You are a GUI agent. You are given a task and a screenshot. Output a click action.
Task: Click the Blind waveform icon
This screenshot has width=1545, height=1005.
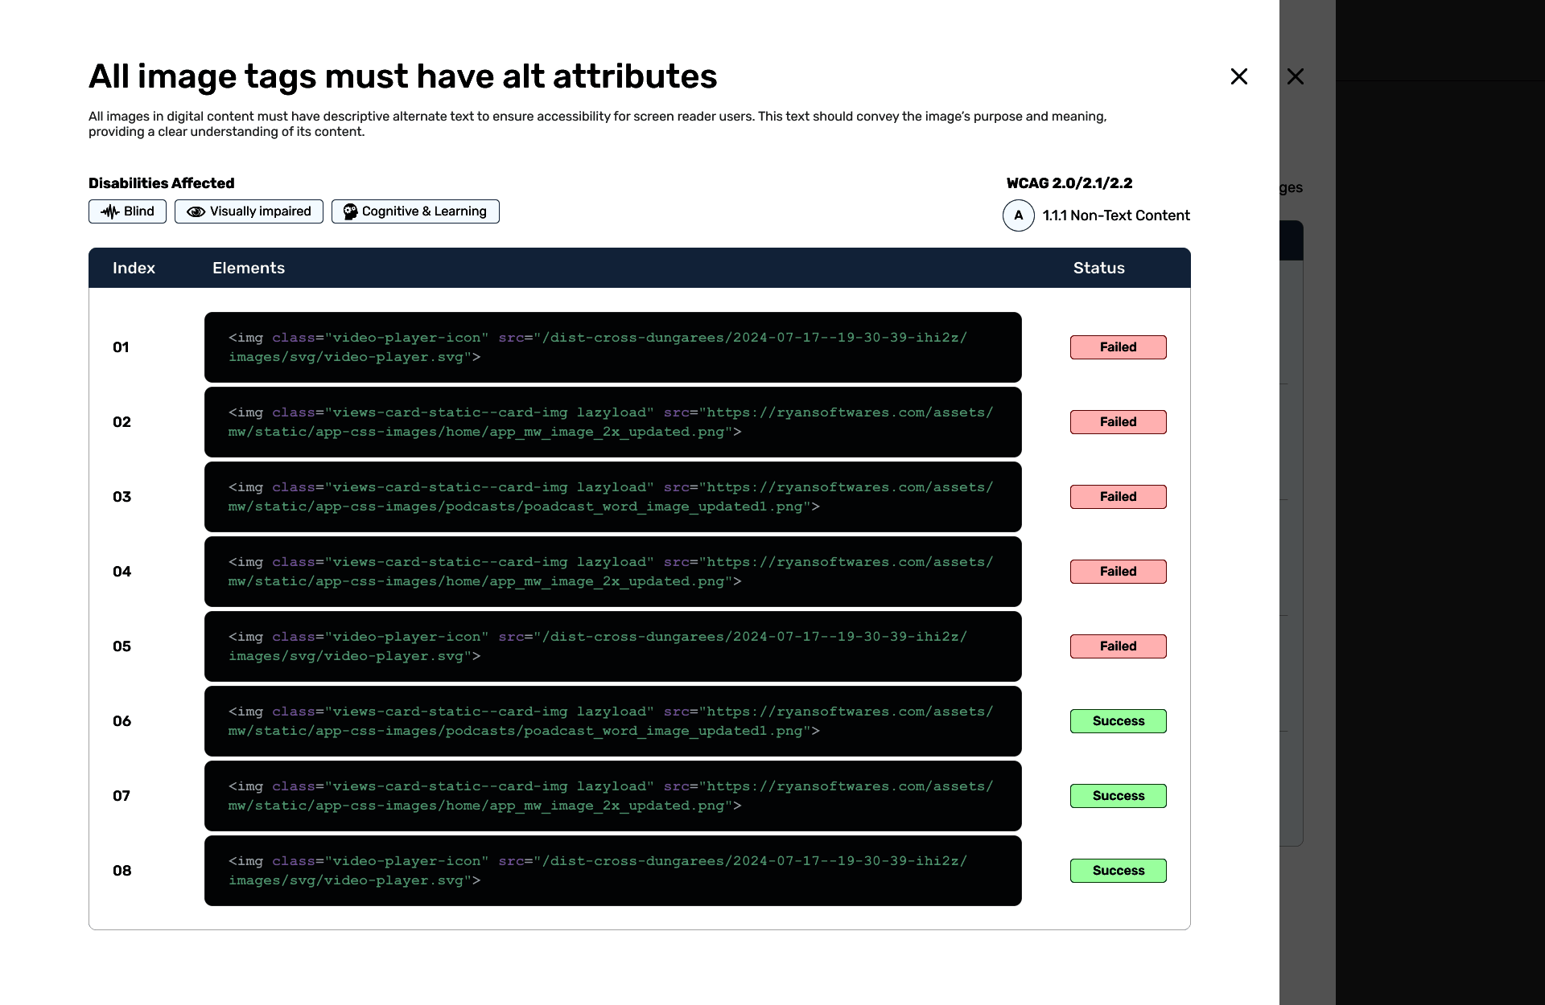pos(109,211)
